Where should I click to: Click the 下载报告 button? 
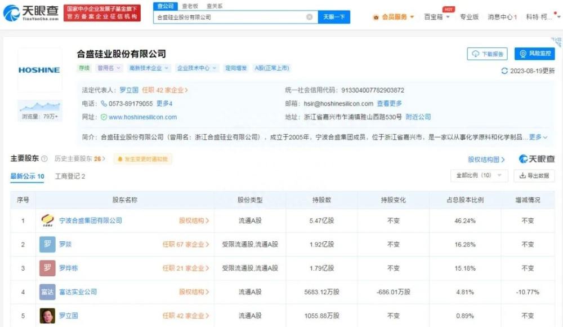pyautogui.click(x=488, y=54)
